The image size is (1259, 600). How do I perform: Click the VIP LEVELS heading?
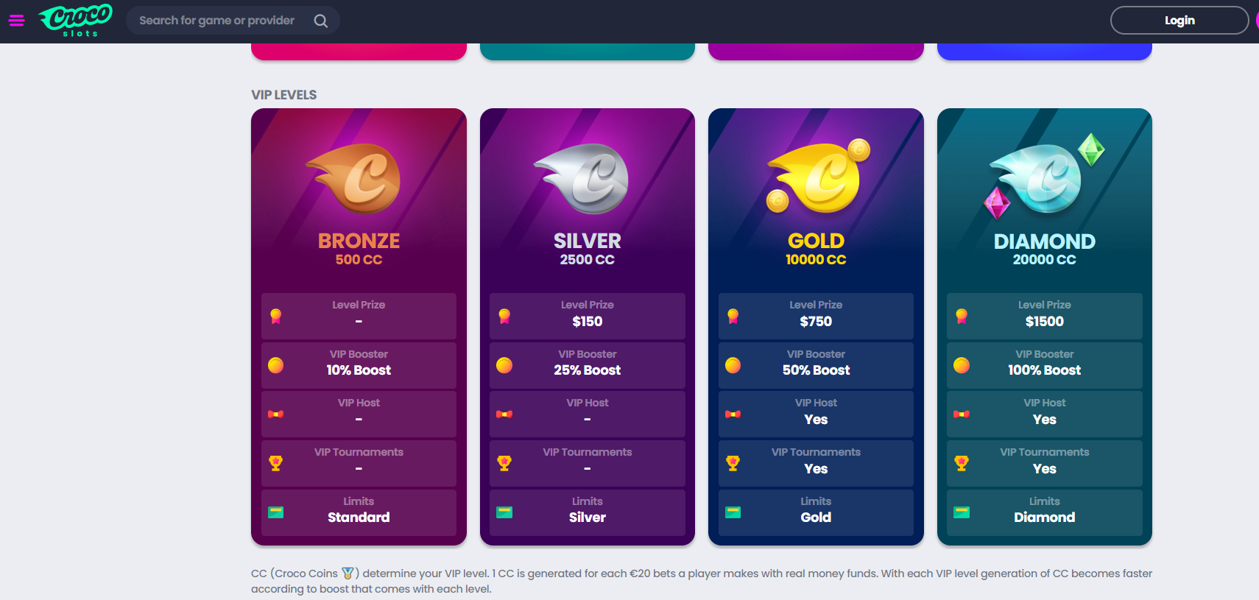284,95
